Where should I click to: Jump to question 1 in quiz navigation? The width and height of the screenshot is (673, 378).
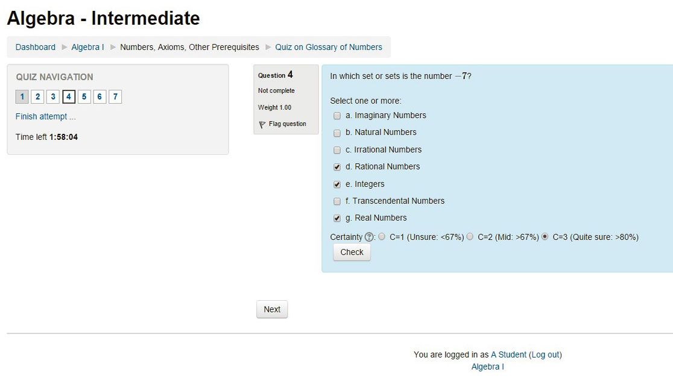22,96
